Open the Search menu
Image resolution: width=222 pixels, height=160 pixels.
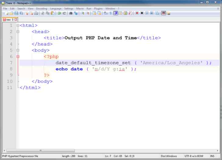coord(21,9)
